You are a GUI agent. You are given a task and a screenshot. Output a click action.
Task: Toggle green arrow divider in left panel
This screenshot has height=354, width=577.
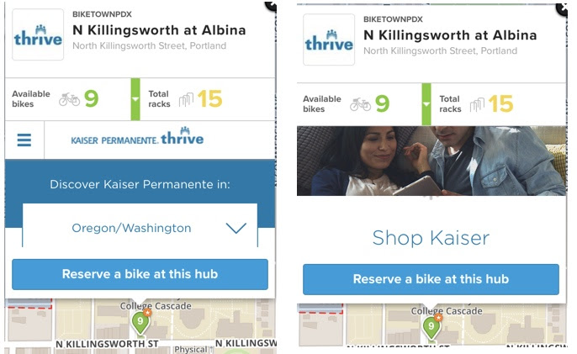[135, 99]
